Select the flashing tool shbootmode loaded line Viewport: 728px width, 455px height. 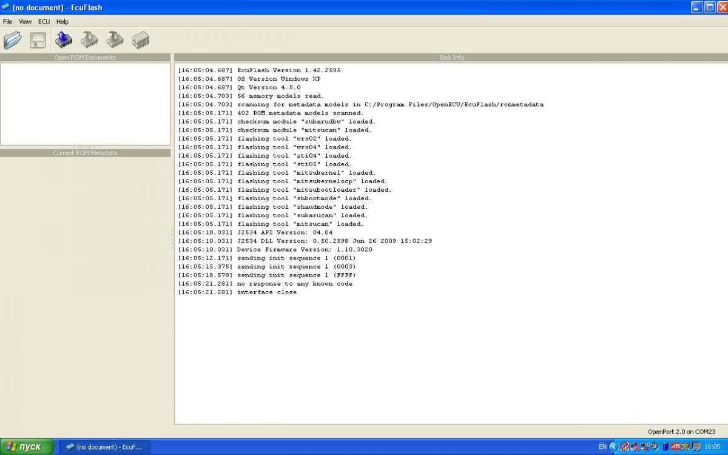click(x=275, y=198)
